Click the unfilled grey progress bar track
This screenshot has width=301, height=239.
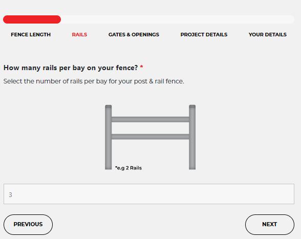pos(178,19)
